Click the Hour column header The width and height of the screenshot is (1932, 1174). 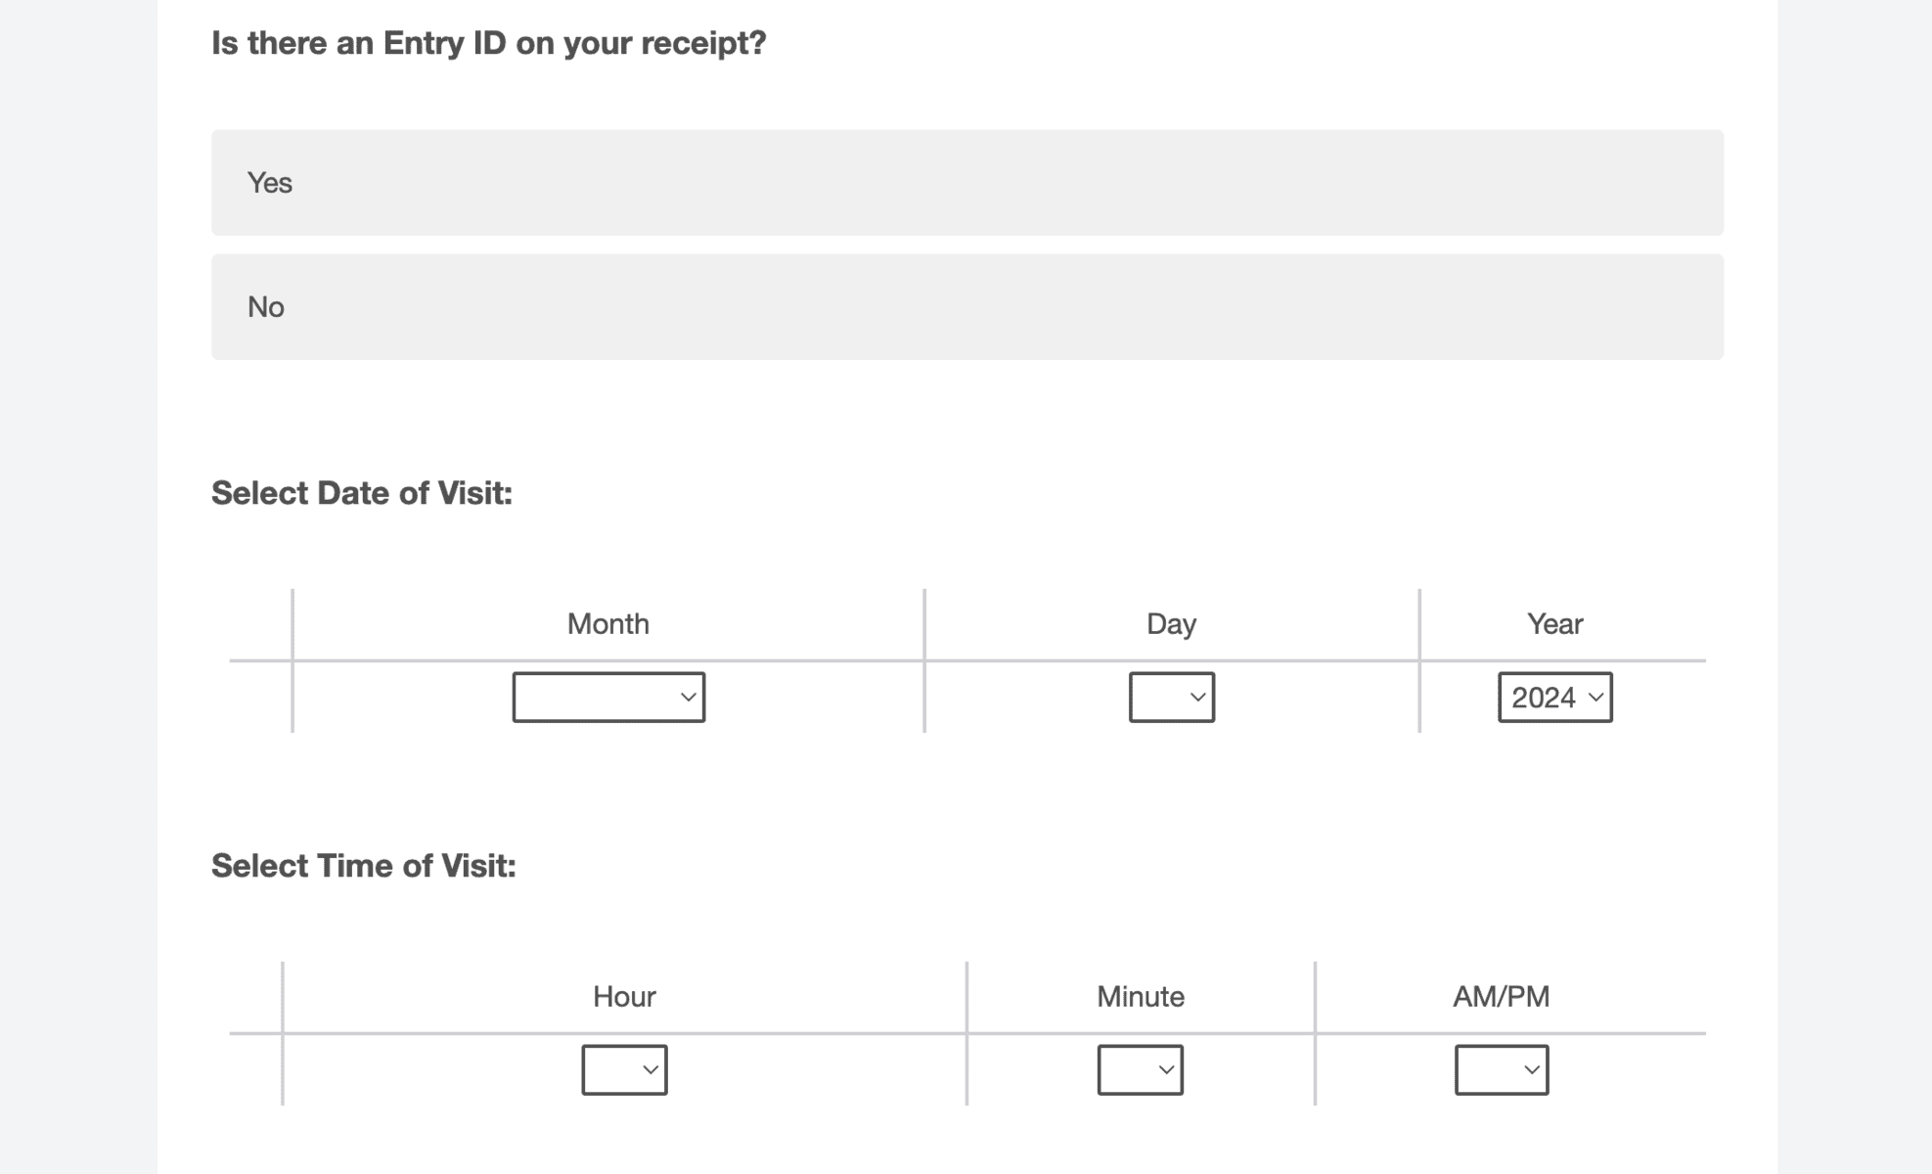(624, 997)
